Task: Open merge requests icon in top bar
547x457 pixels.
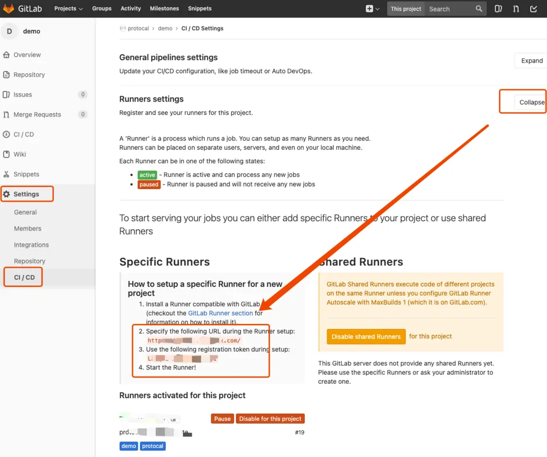Action: pos(516,9)
